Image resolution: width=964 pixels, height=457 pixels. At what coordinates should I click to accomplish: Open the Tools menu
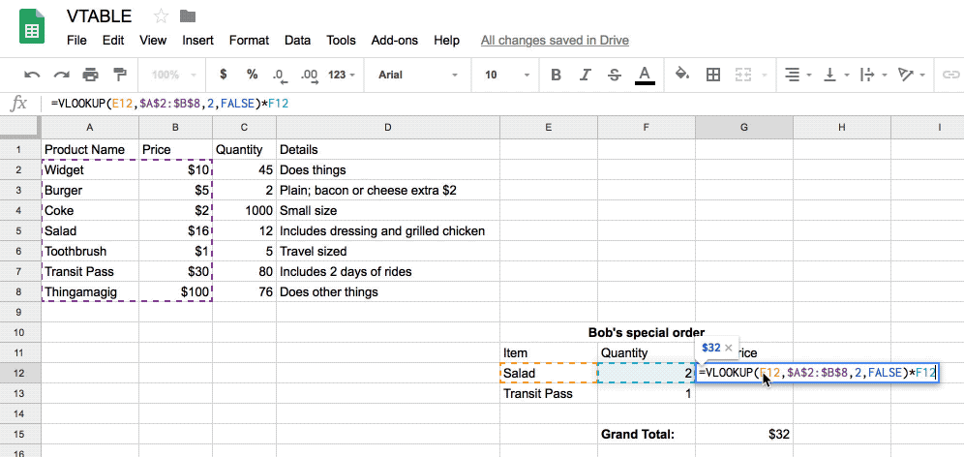tap(342, 41)
